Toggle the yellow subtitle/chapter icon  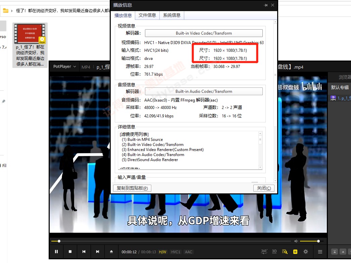tap(295, 252)
